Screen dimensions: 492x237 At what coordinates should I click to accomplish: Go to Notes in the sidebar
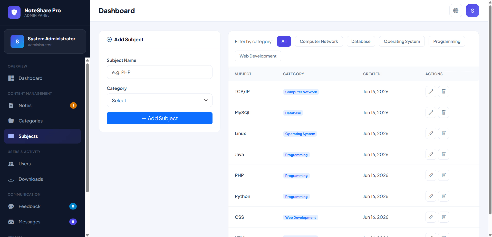pyautogui.click(x=42, y=106)
